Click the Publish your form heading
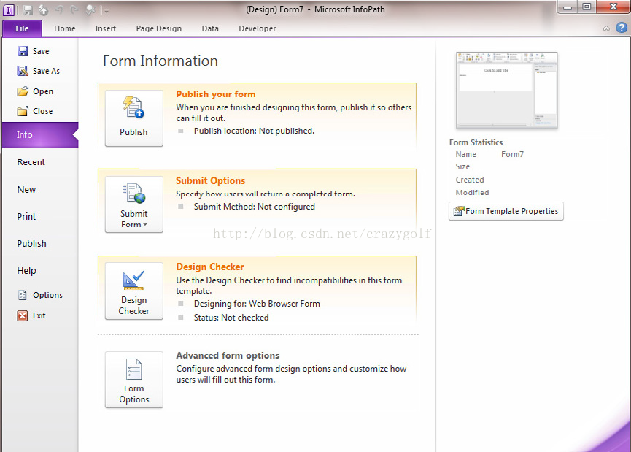This screenshot has height=452, width=631. point(216,94)
